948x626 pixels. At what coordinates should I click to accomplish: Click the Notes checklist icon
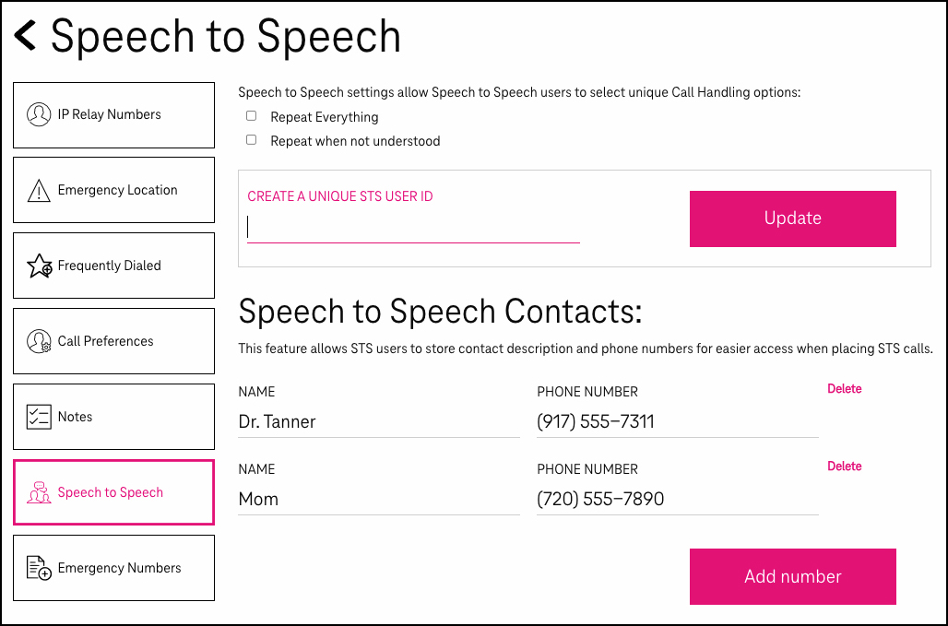tap(39, 416)
